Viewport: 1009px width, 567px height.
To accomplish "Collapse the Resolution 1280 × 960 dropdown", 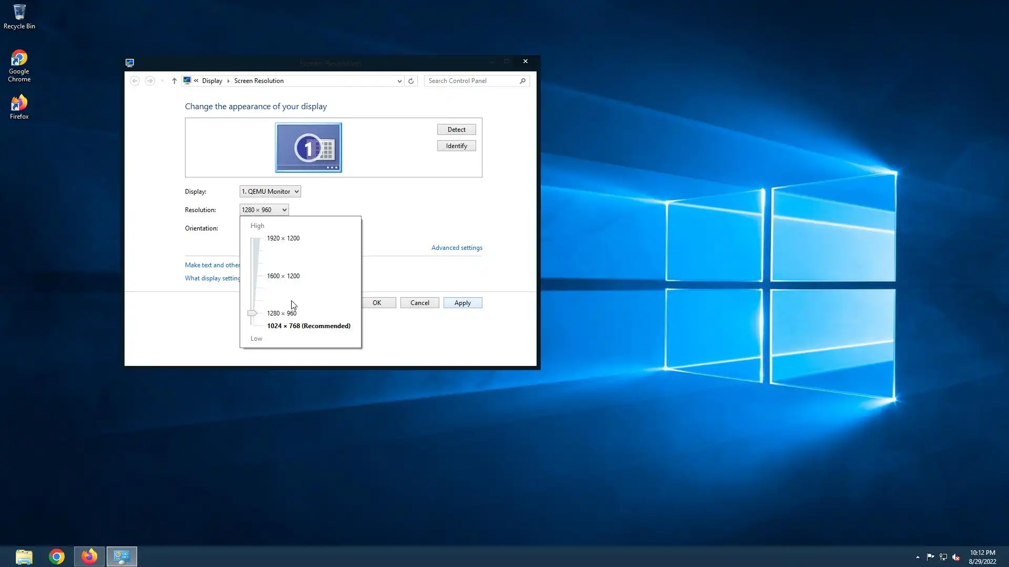I will click(x=264, y=210).
